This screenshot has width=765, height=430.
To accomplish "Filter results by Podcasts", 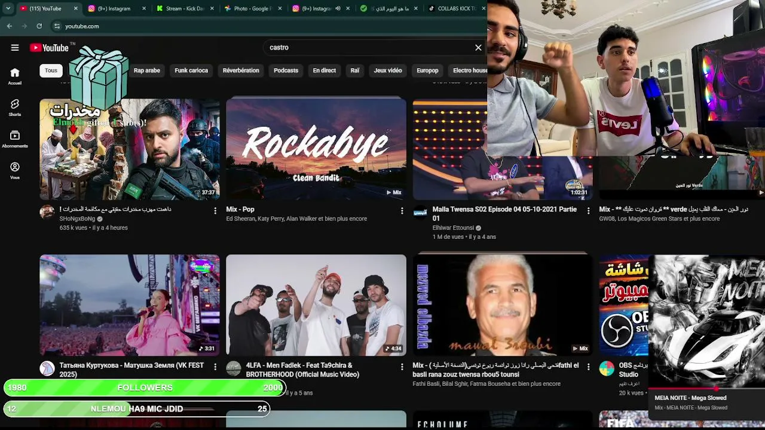I will pos(286,70).
